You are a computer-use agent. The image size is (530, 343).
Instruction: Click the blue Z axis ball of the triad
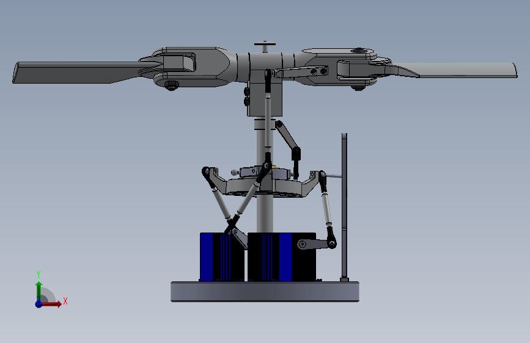tap(39, 304)
